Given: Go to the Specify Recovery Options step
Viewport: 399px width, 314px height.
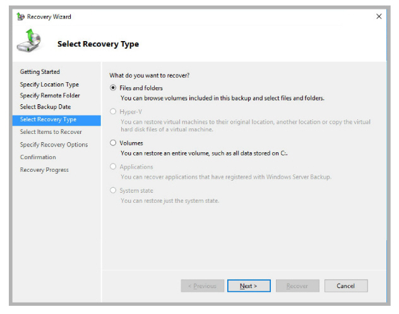Looking at the screenshot, I should click(54, 145).
